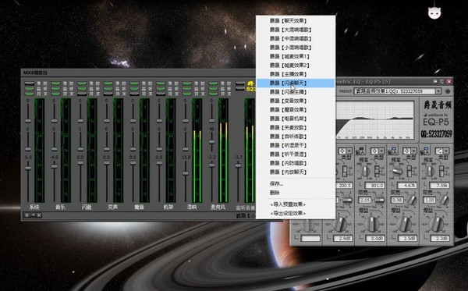The image size is (468, 291).
Task: Choose 爵晟【电音机架】 from menu
Action: point(296,119)
